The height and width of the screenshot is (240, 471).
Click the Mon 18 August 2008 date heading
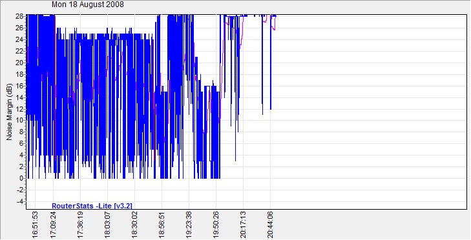pos(88,5)
